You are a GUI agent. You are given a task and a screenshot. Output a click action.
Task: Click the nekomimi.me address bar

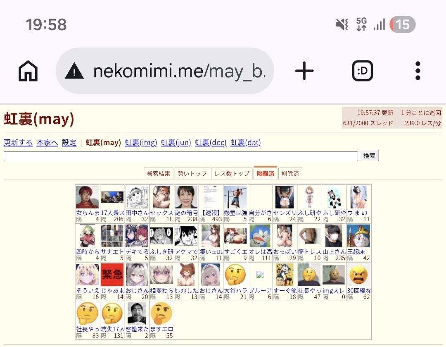point(165,71)
